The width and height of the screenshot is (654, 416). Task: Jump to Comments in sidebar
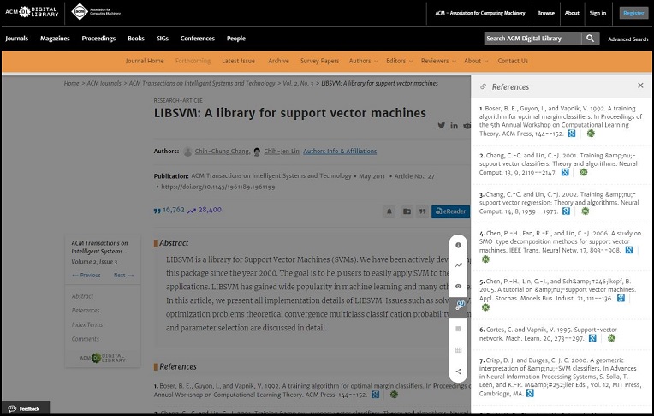click(x=86, y=339)
